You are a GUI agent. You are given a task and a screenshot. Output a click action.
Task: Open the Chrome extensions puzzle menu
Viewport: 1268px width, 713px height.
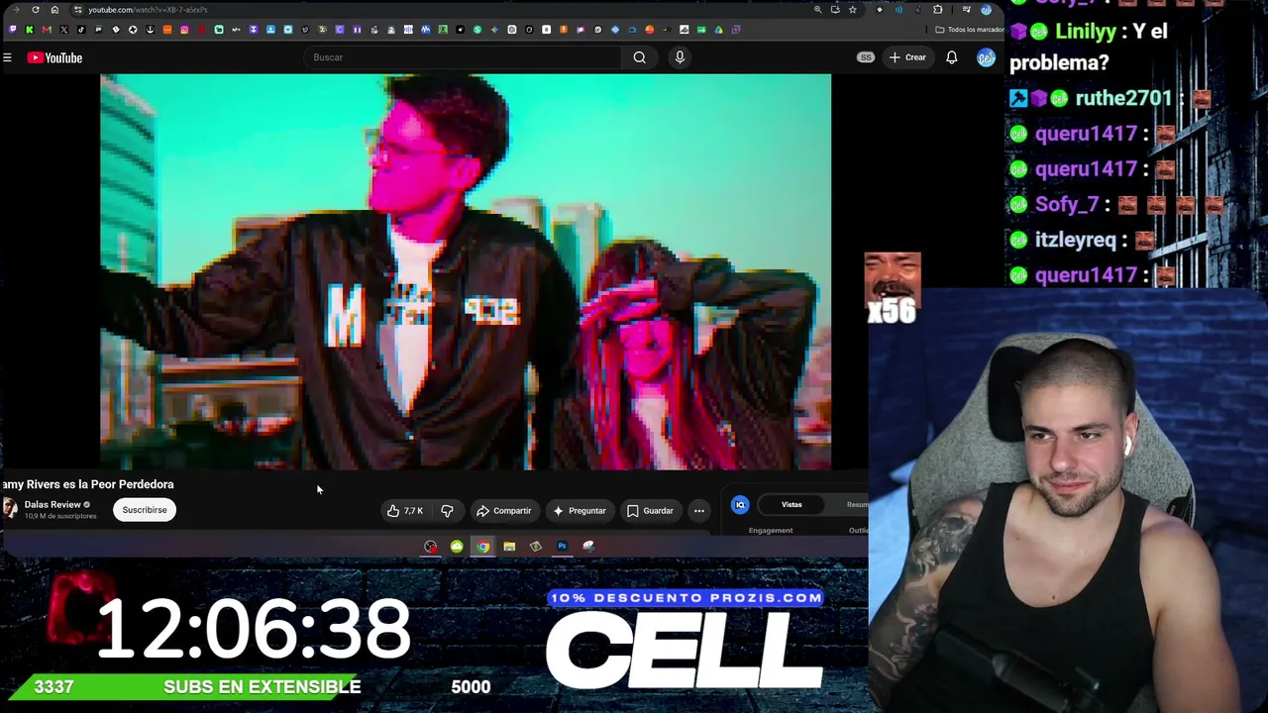pos(938,10)
